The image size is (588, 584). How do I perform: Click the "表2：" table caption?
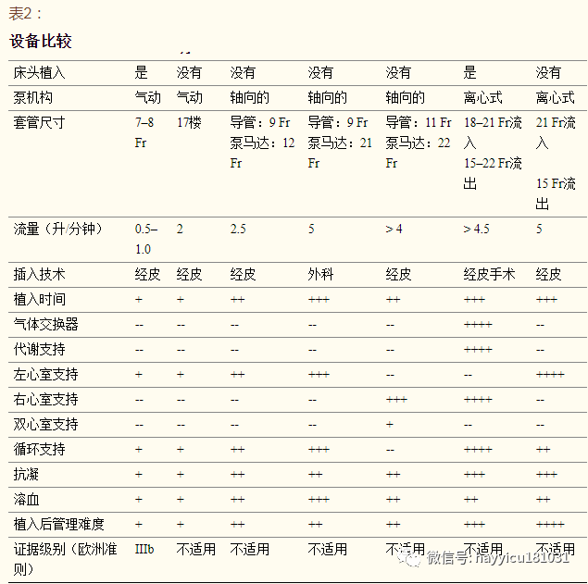(x=25, y=14)
